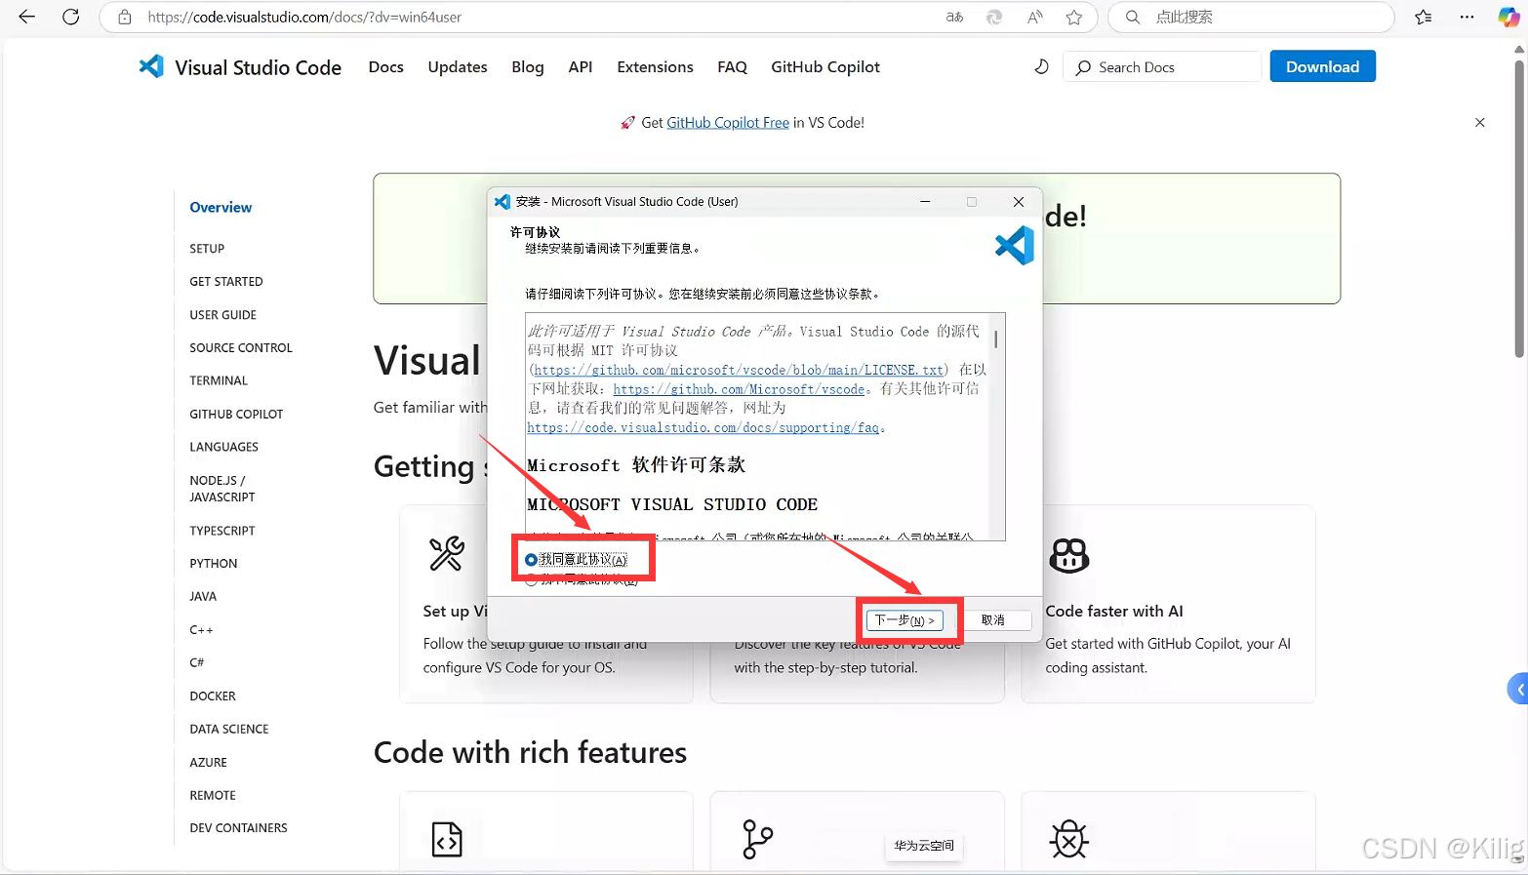Screen dimensions: 1528x875
Task: Open the Docs menu item
Action: [385, 66]
